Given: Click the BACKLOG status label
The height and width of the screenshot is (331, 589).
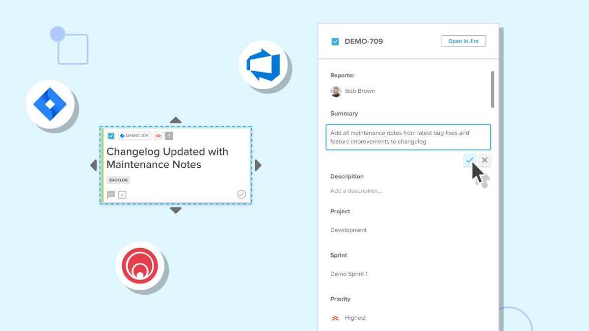Looking at the screenshot, I should point(118,180).
